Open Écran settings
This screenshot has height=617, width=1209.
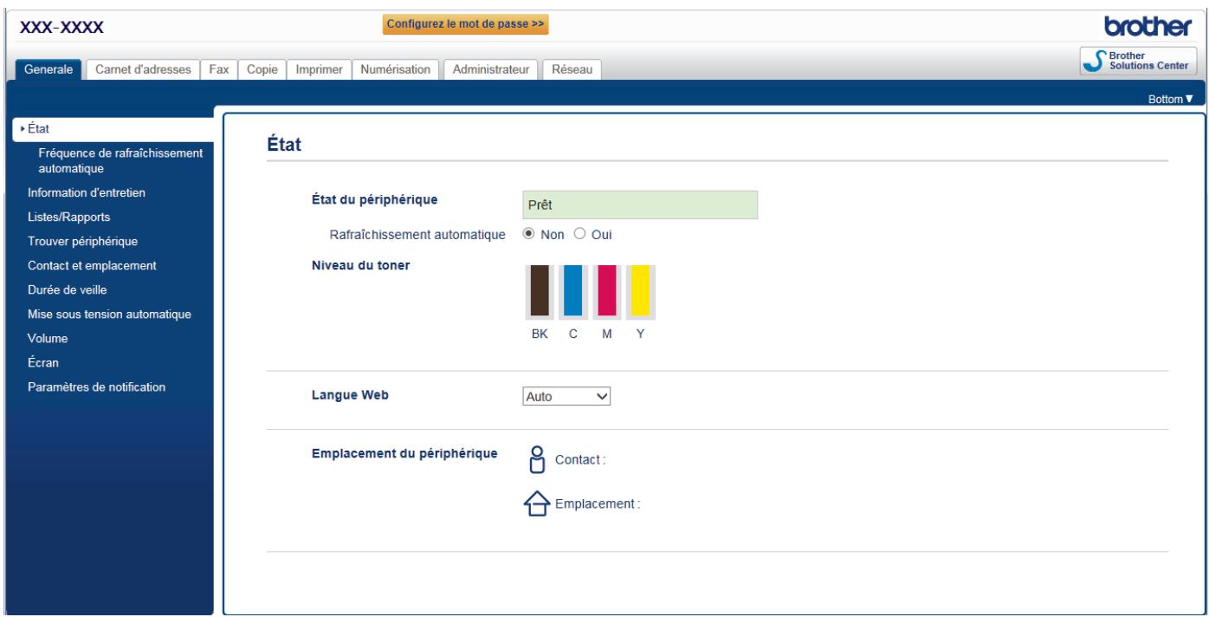[43, 362]
